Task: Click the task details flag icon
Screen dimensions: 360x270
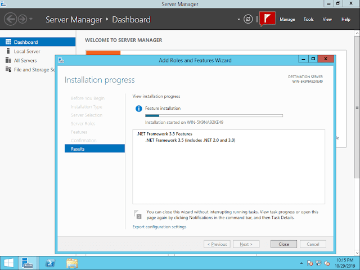Action: click(x=138, y=214)
